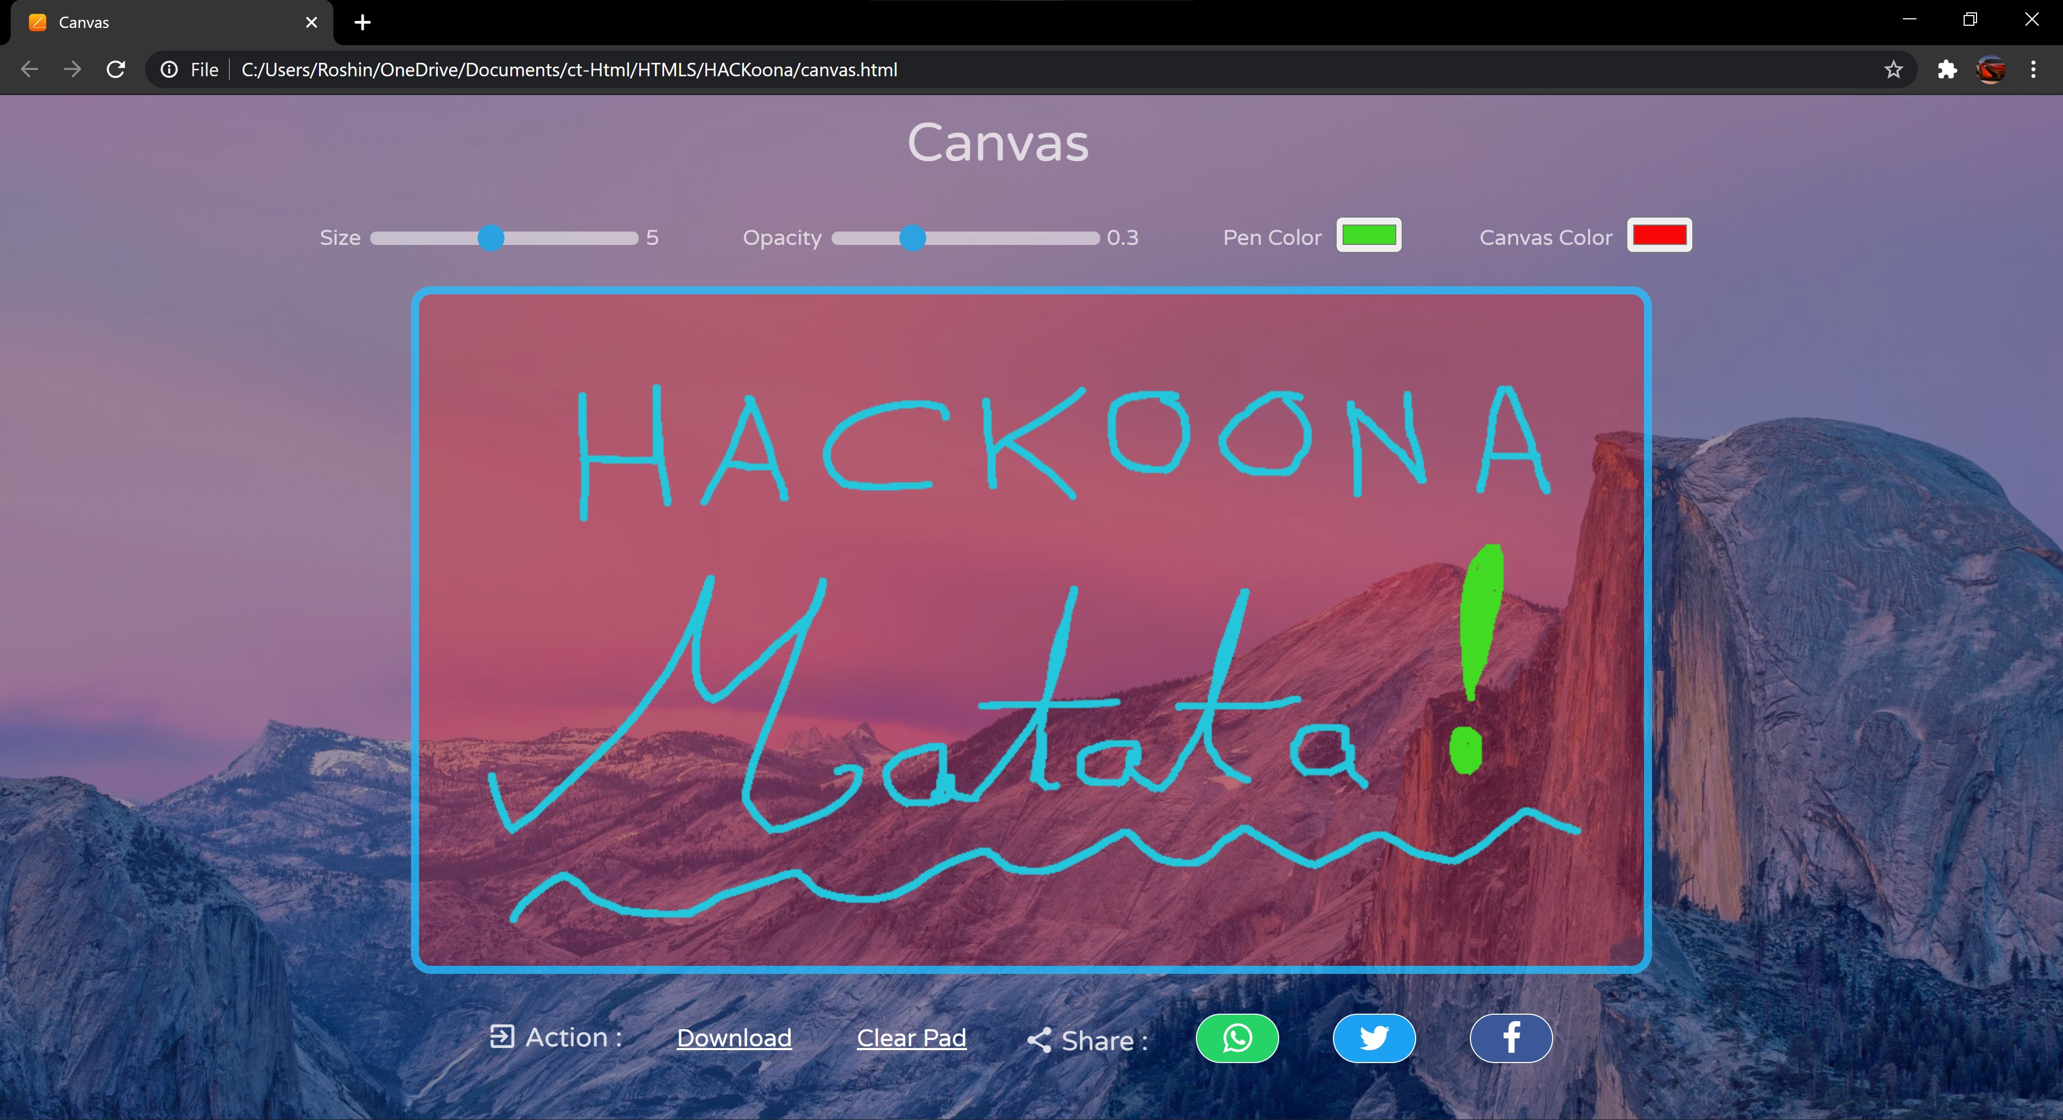Reload the canvas page
Viewport: 2063px width, 1120px height.
[116, 70]
